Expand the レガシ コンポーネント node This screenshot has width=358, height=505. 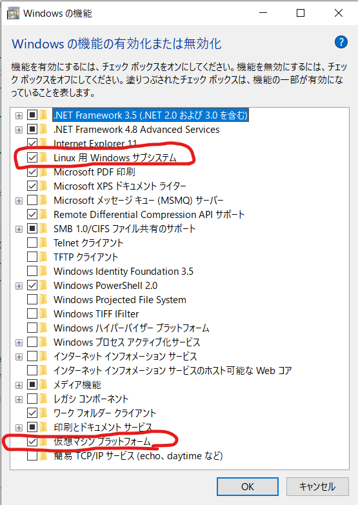(x=19, y=399)
